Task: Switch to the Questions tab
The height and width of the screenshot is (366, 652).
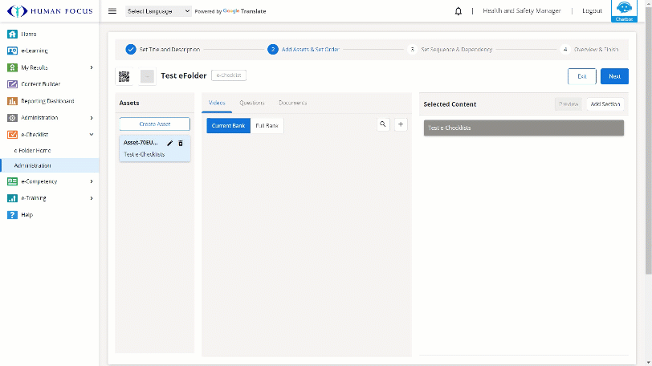Action: [x=251, y=103]
